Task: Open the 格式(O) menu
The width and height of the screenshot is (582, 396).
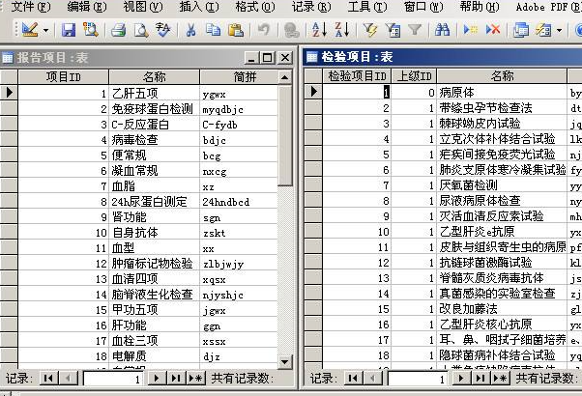Action: pyautogui.click(x=255, y=7)
